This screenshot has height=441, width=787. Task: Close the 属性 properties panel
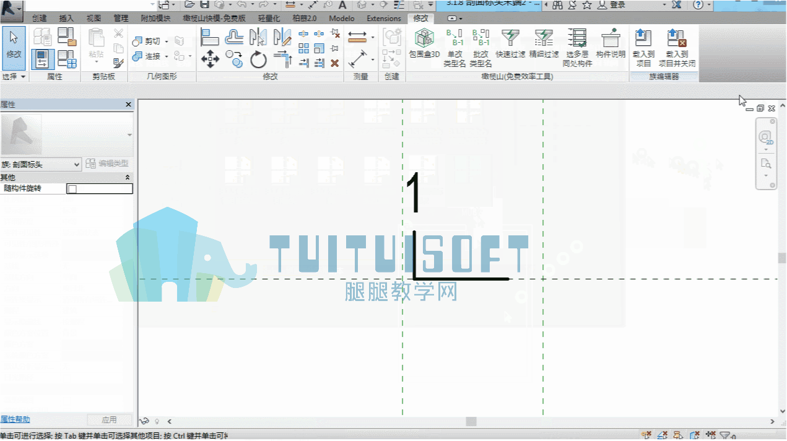point(128,105)
